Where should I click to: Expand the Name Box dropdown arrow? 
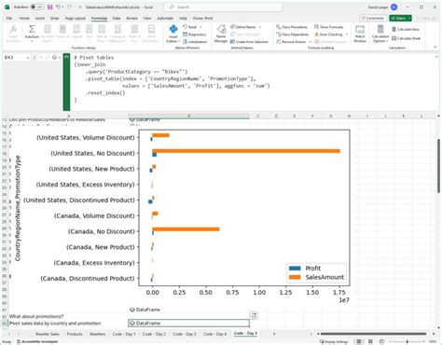[x=28, y=58]
